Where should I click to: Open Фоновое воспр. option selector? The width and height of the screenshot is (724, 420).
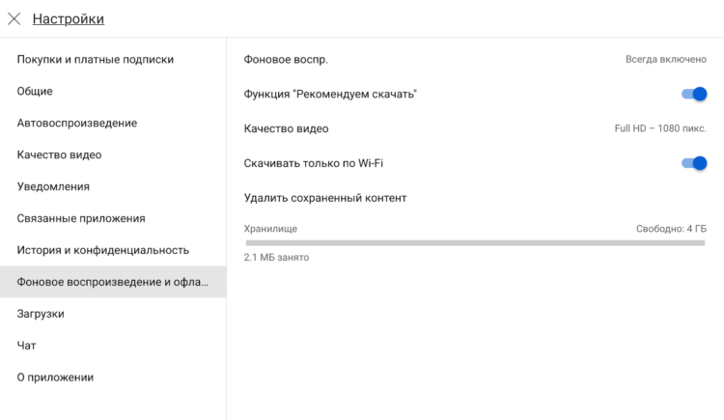coord(666,59)
